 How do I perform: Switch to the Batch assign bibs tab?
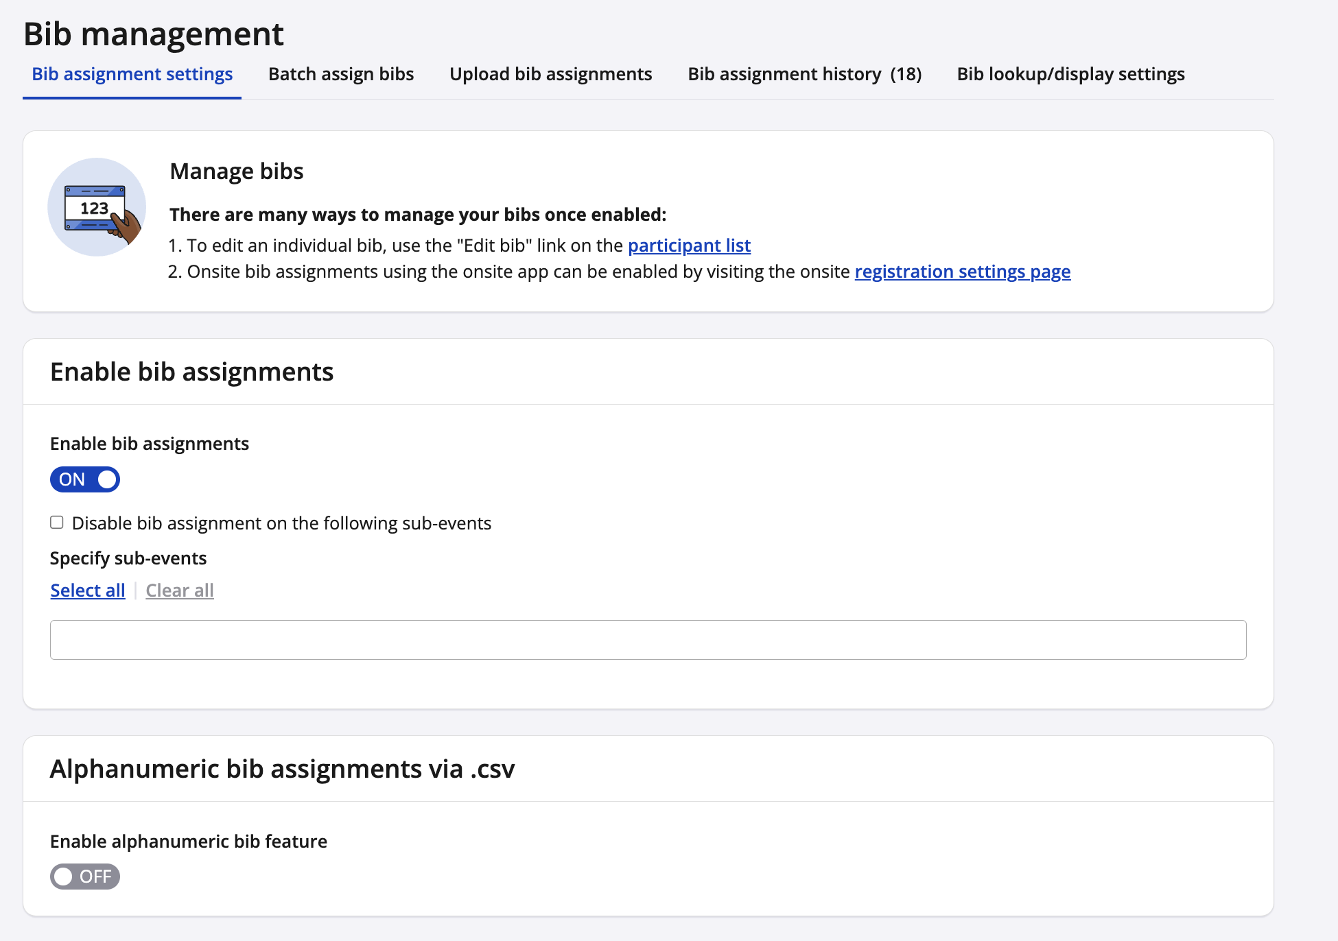pos(341,74)
